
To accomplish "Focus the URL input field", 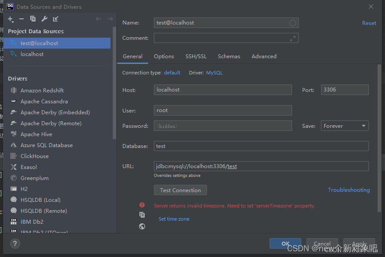I will pos(261,166).
